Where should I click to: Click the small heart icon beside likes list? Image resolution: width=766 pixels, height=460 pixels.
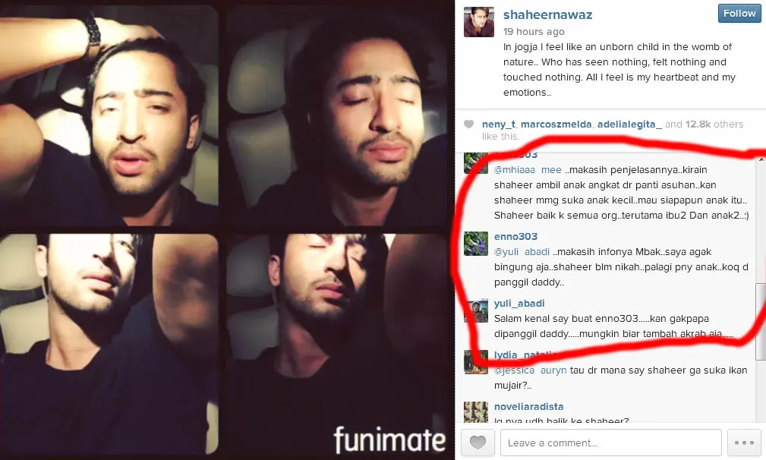coord(468,124)
